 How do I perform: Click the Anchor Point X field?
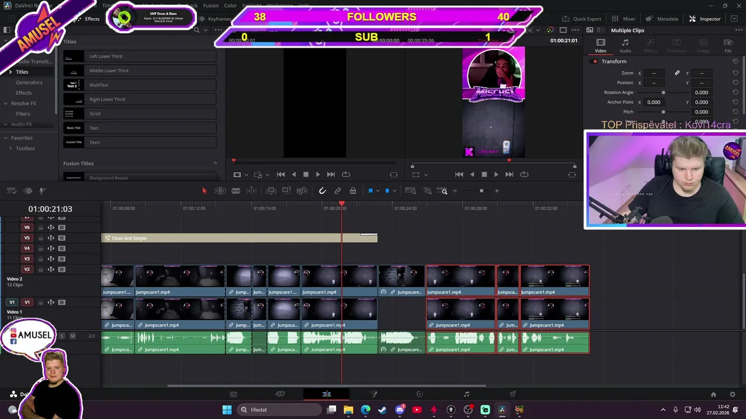[654, 102]
